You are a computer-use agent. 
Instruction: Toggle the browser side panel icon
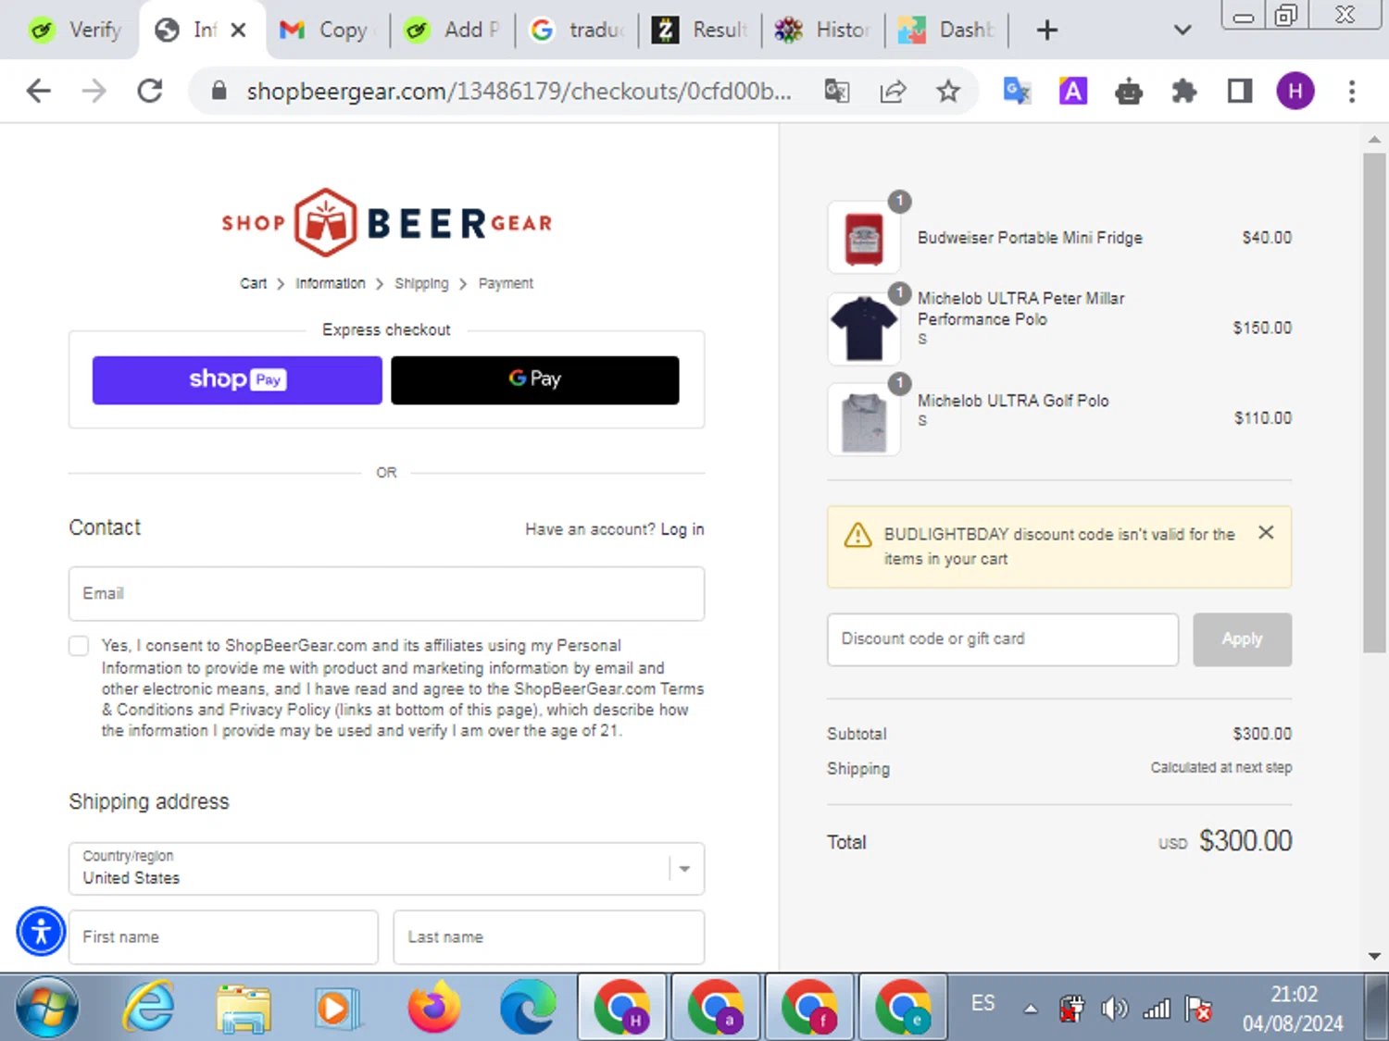click(x=1239, y=91)
